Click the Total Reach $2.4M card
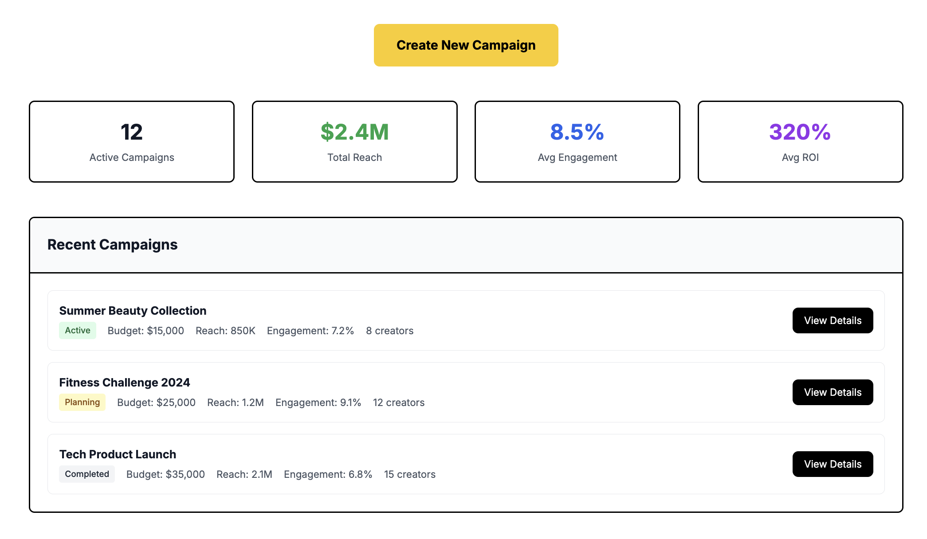 click(354, 141)
